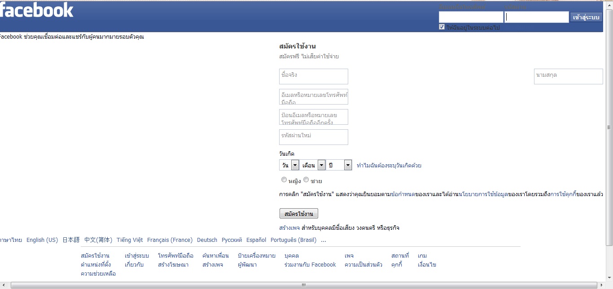This screenshot has width=613, height=289.
Task: Select the ชาย radio button
Action: (x=306, y=180)
